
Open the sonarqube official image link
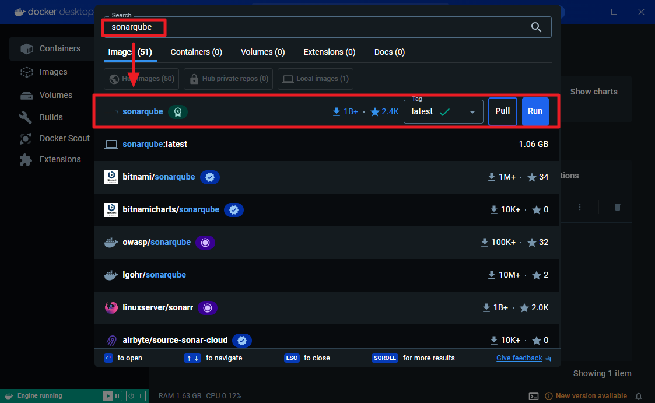[x=143, y=111]
